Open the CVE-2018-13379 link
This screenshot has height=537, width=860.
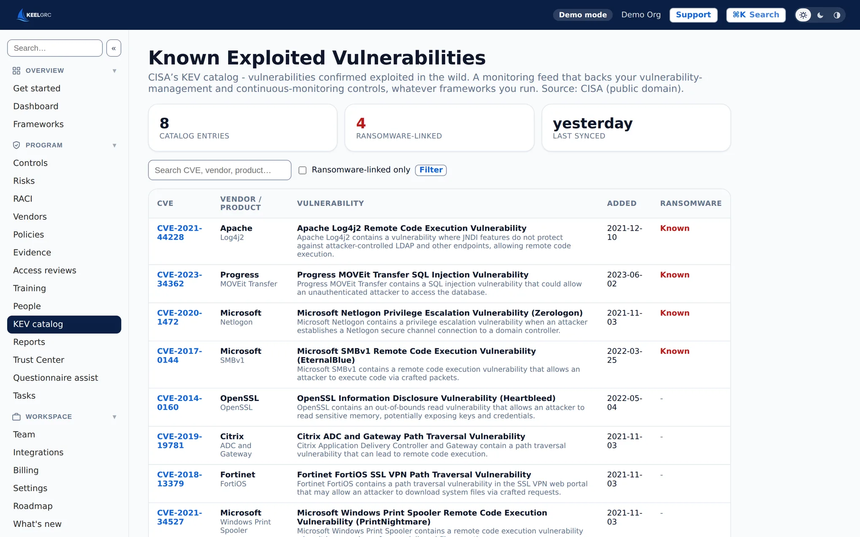click(x=180, y=479)
